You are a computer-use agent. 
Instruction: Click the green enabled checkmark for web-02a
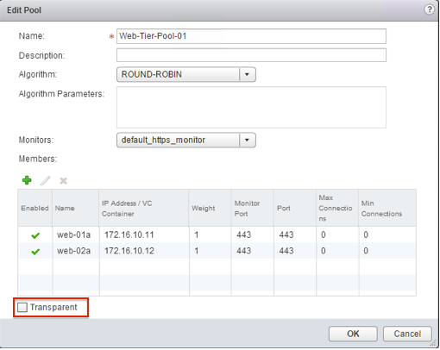[x=35, y=252]
